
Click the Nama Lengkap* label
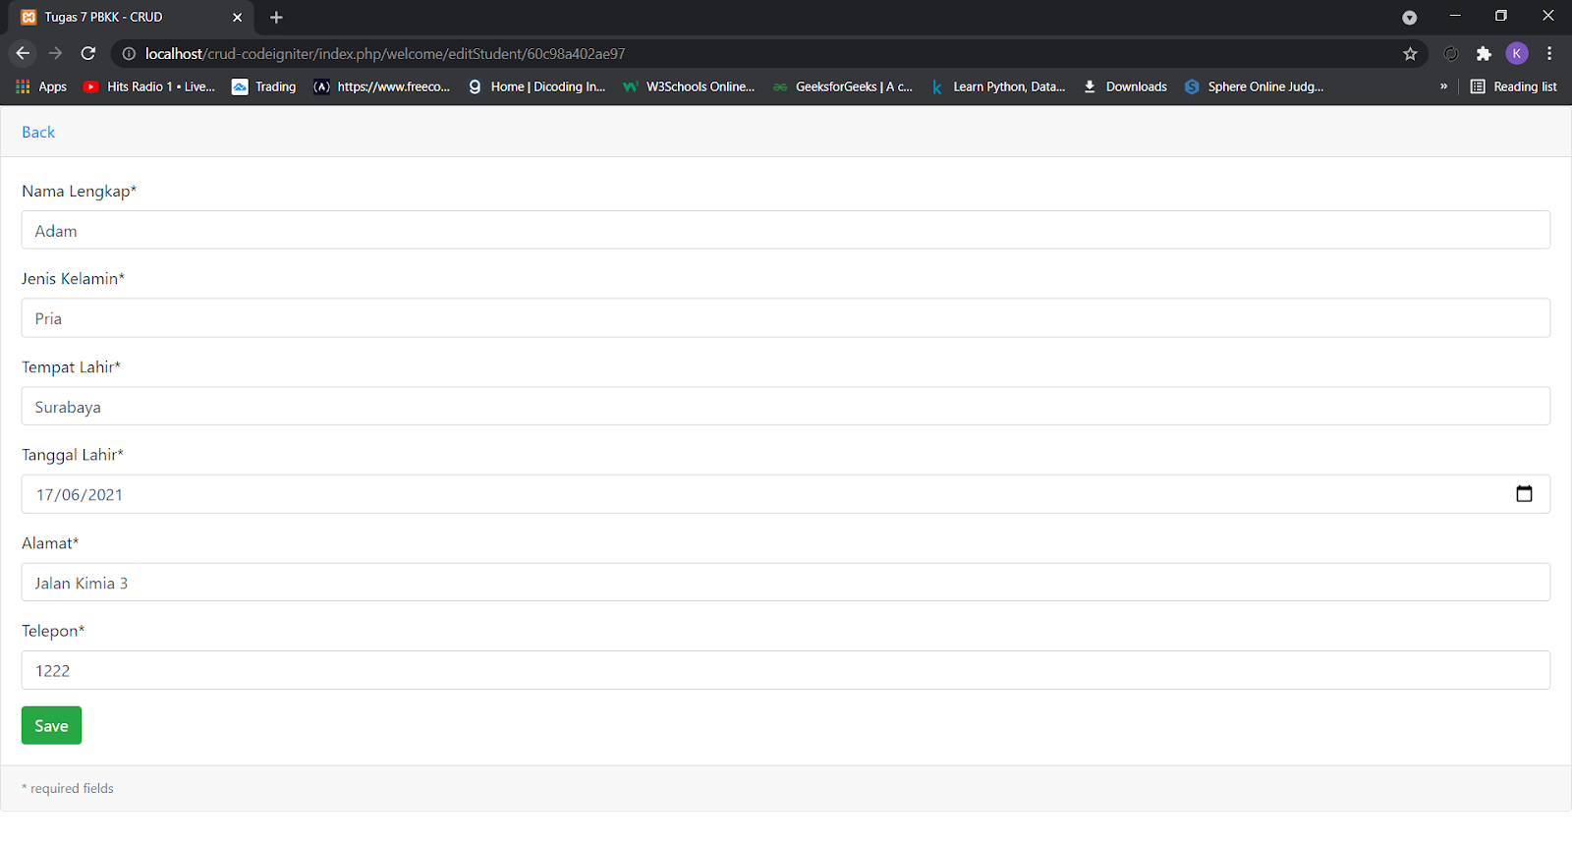pyautogui.click(x=79, y=191)
